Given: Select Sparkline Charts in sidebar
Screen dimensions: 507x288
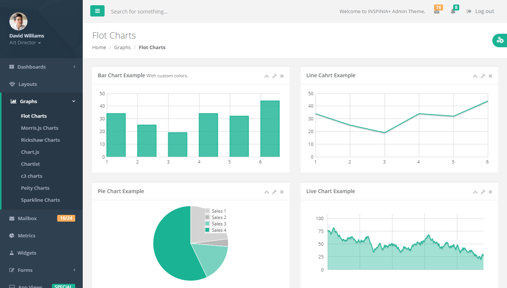Looking at the screenshot, I should coord(40,200).
